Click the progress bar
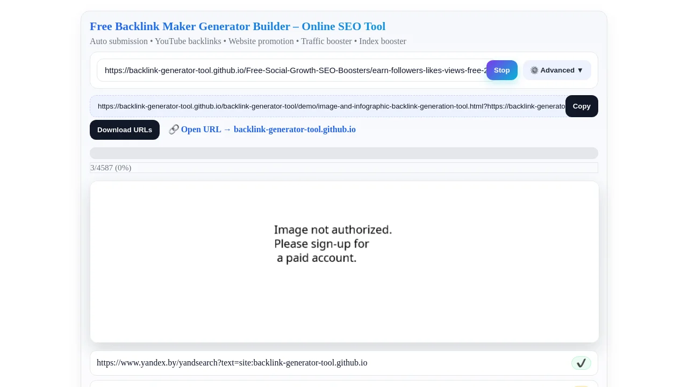The image size is (688, 387). click(x=344, y=153)
